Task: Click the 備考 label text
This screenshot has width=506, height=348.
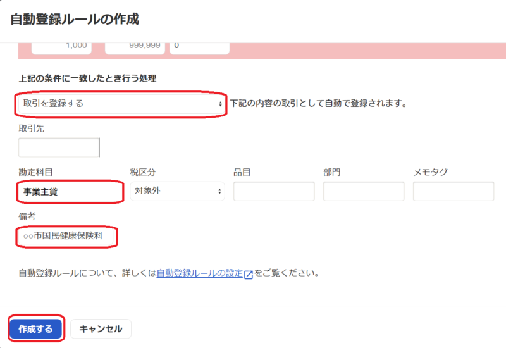Action: [x=27, y=216]
